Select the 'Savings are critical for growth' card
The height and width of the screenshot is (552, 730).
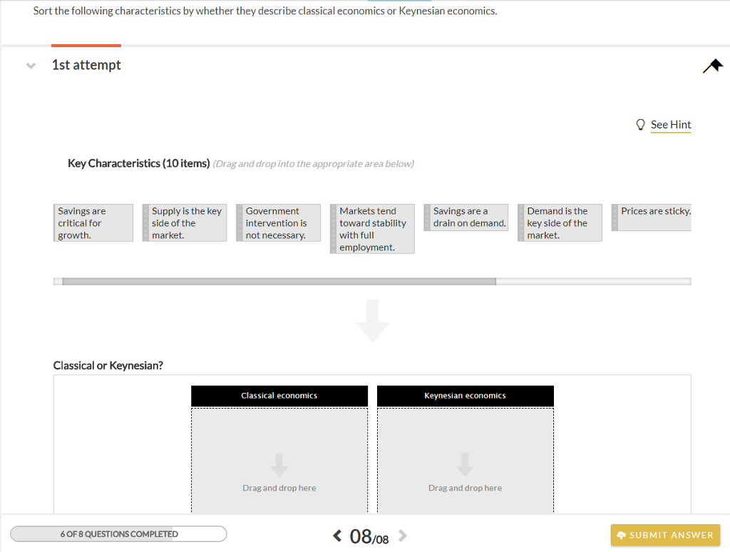click(93, 222)
